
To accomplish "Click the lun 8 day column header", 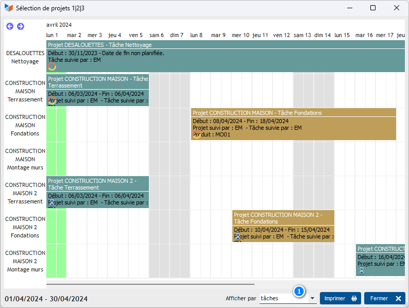I will tap(196, 35).
